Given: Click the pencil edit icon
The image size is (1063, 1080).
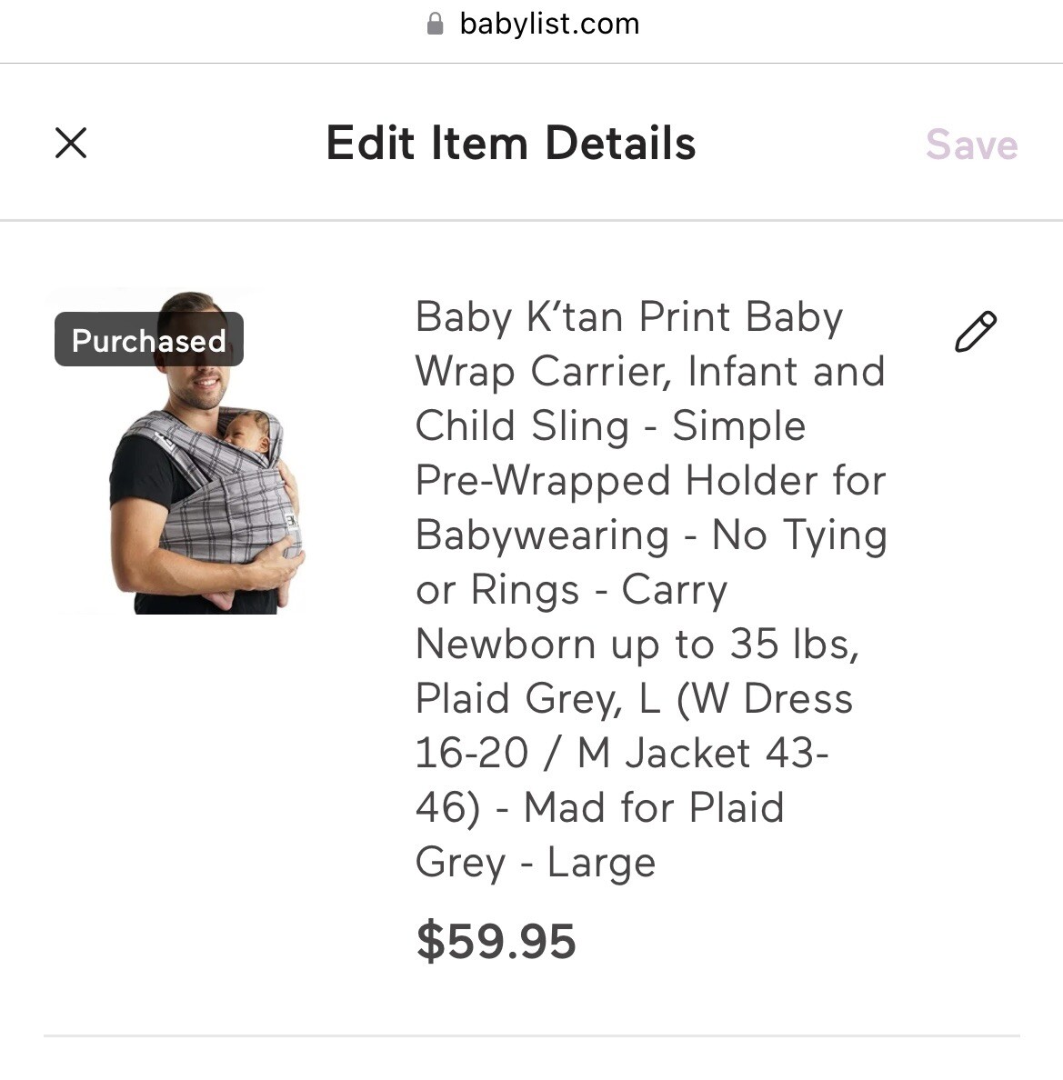Looking at the screenshot, I should 975,332.
